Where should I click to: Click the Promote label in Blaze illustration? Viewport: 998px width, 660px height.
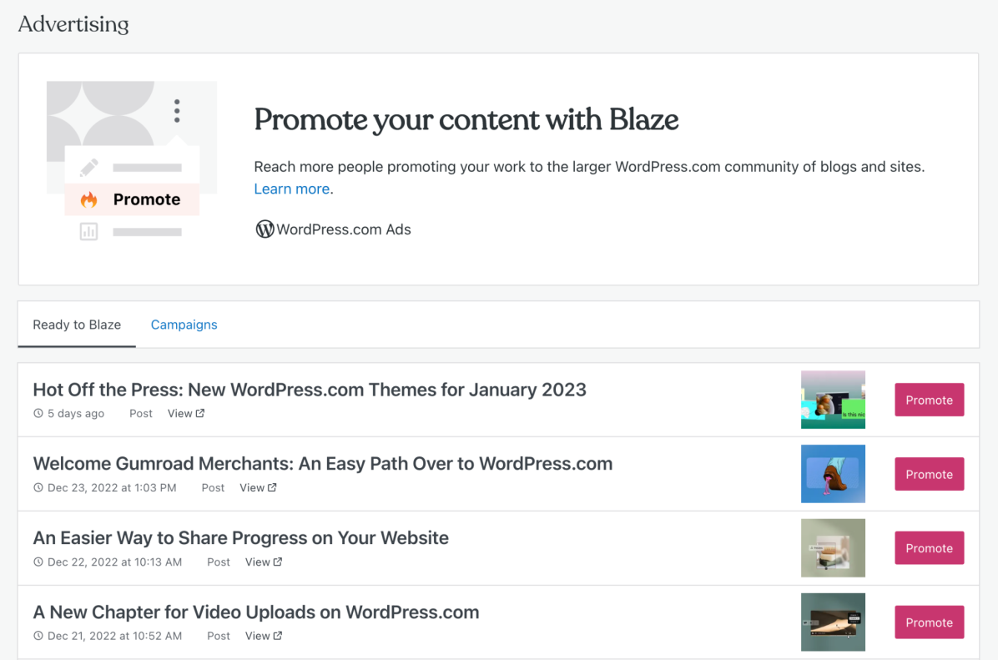coord(147,199)
